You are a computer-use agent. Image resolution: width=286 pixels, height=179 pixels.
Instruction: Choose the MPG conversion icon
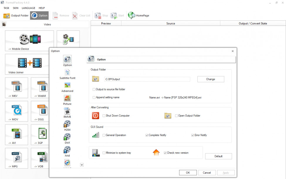[17, 158]
